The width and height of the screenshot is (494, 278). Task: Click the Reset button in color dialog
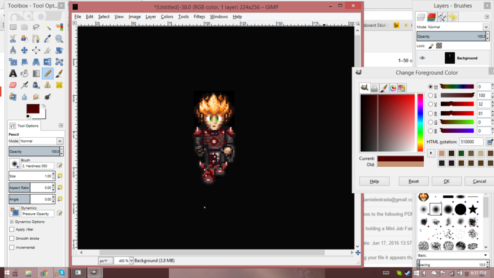tap(413, 181)
